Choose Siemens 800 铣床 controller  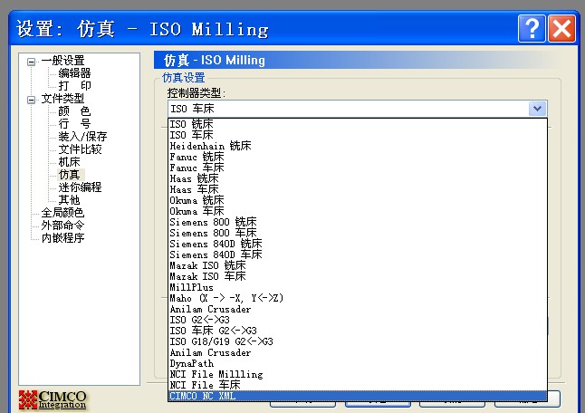pyautogui.click(x=358, y=222)
